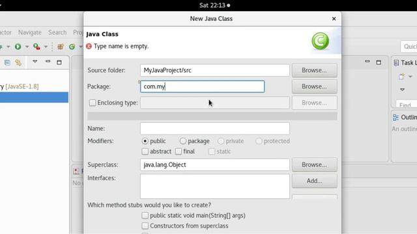The image size is (417, 234).
Task: Enable the Enclosing type checkbox
Action: (93, 103)
